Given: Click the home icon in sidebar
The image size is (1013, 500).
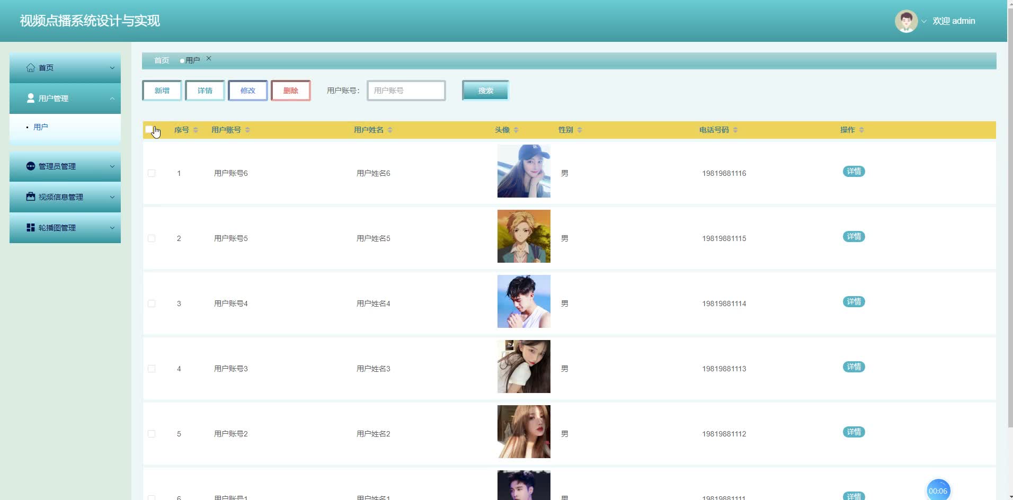Looking at the screenshot, I should pyautogui.click(x=31, y=68).
